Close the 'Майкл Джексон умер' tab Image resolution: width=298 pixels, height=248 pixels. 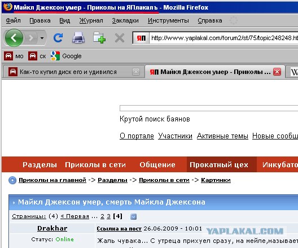tap(277, 72)
